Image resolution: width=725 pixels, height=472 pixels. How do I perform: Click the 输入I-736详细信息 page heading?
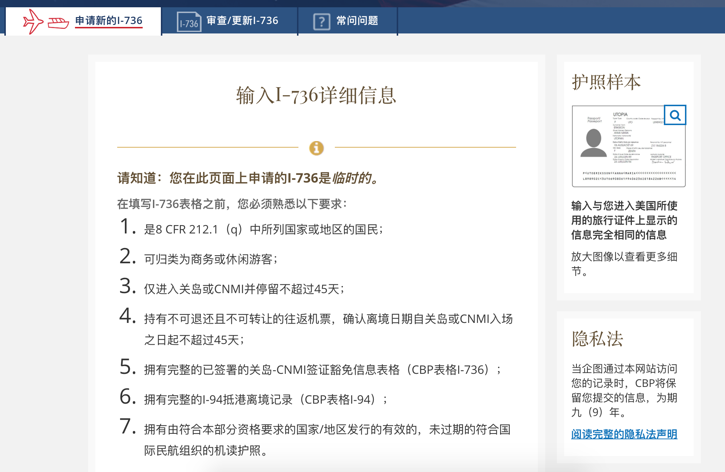point(316,96)
